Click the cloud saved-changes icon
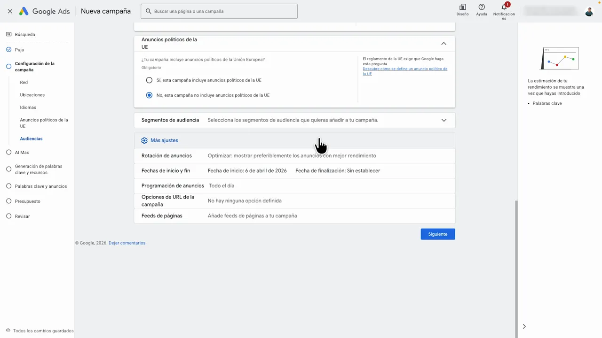602x338 pixels. tap(8, 330)
